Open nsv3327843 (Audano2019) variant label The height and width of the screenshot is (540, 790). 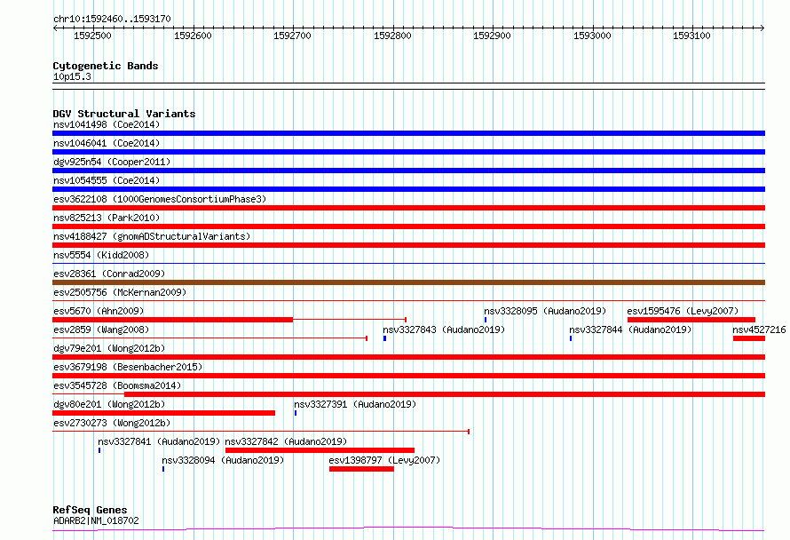[x=444, y=330]
